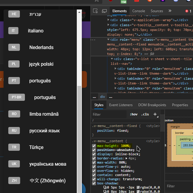Toggle the contain property checkbox
Screen dimensions: 193x193
click(x=94, y=175)
